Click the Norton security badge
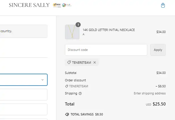 [x=57, y=5]
